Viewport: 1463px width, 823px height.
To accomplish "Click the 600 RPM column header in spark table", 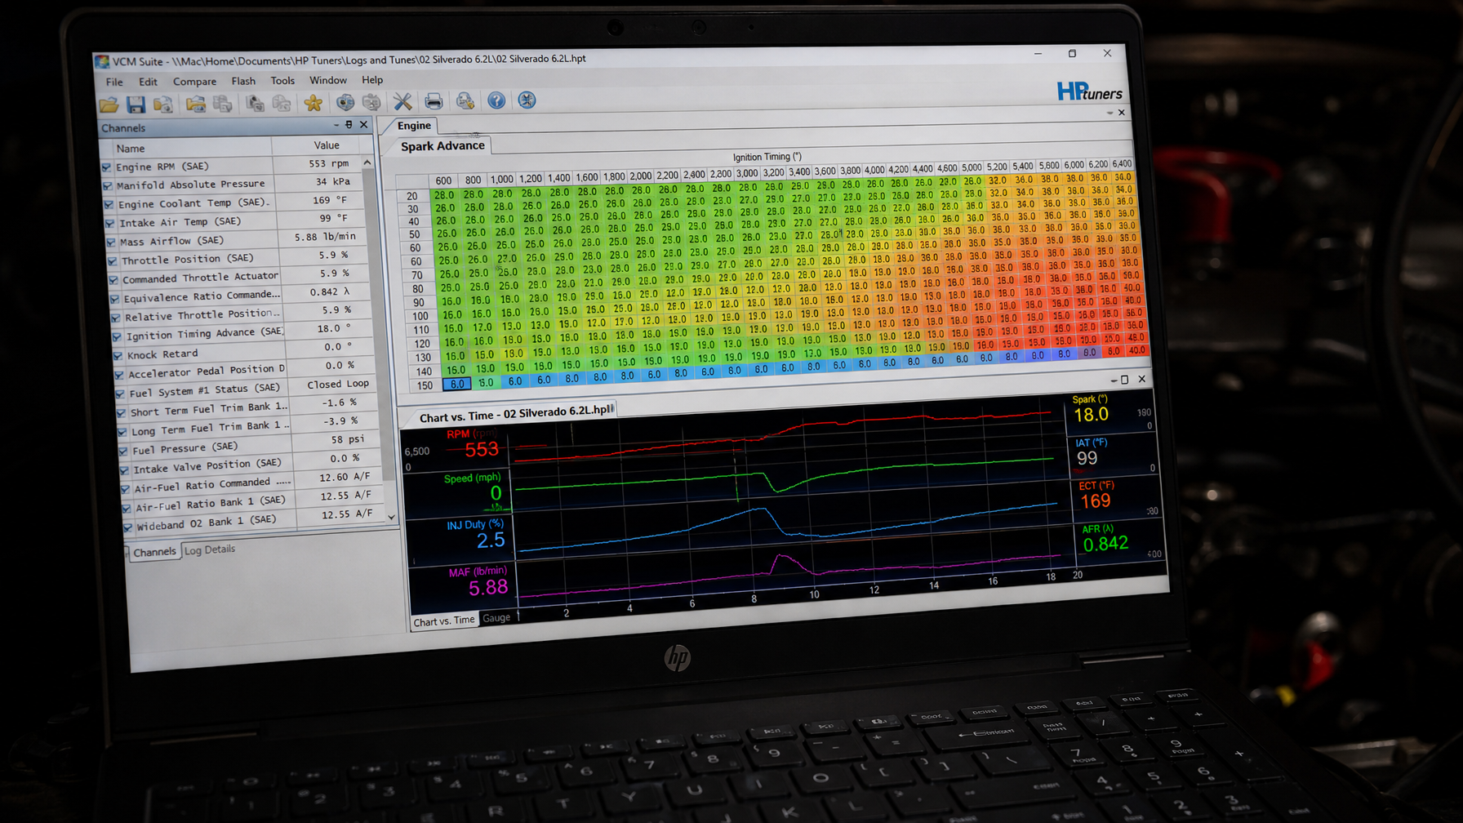I will 443,180.
